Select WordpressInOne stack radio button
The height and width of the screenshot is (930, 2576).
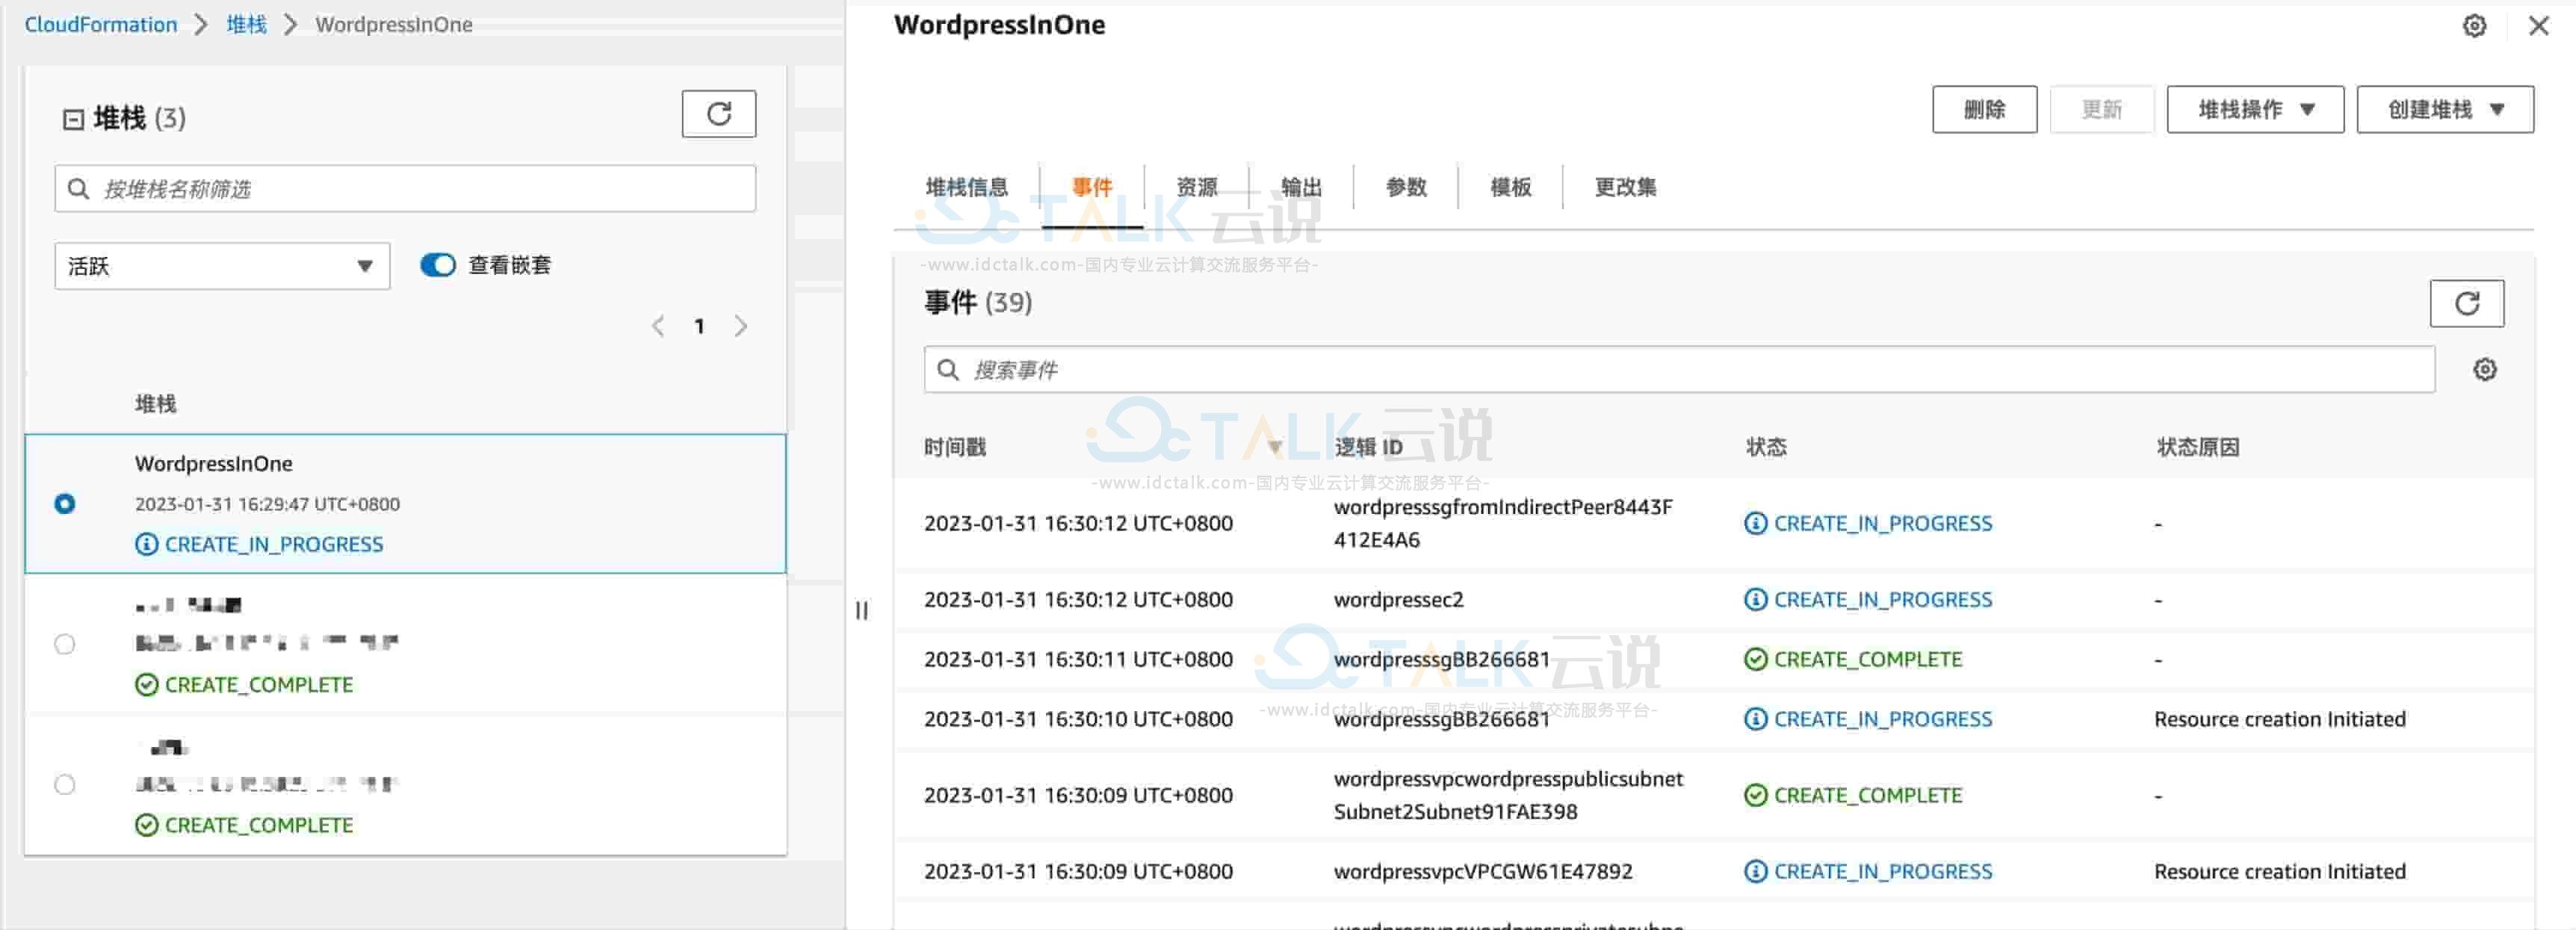[65, 504]
